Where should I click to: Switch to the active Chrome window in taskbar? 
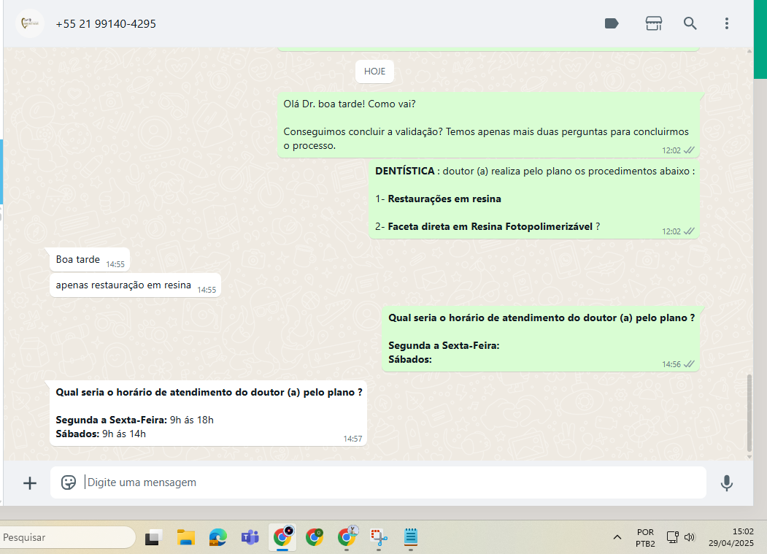(282, 537)
